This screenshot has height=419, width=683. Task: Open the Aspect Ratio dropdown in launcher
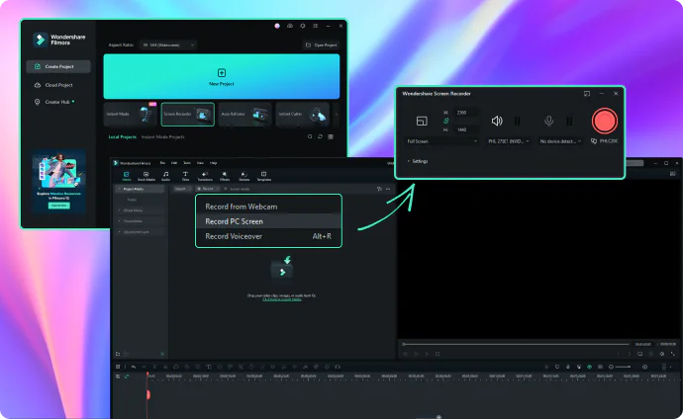pos(168,44)
